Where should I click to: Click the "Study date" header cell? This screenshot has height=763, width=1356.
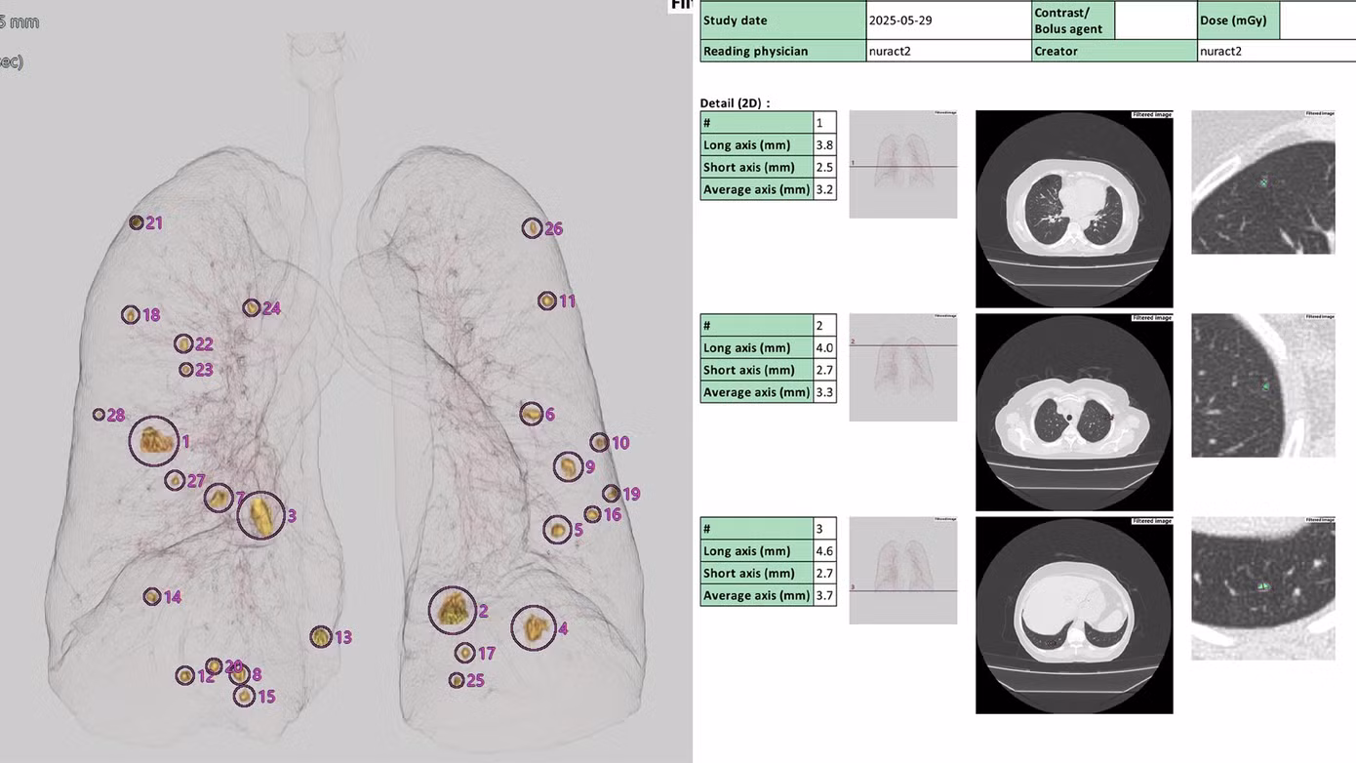click(x=783, y=20)
